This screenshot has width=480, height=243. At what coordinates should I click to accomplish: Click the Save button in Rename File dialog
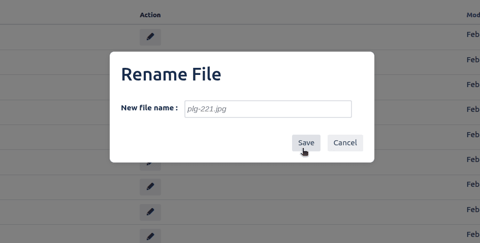tap(306, 143)
